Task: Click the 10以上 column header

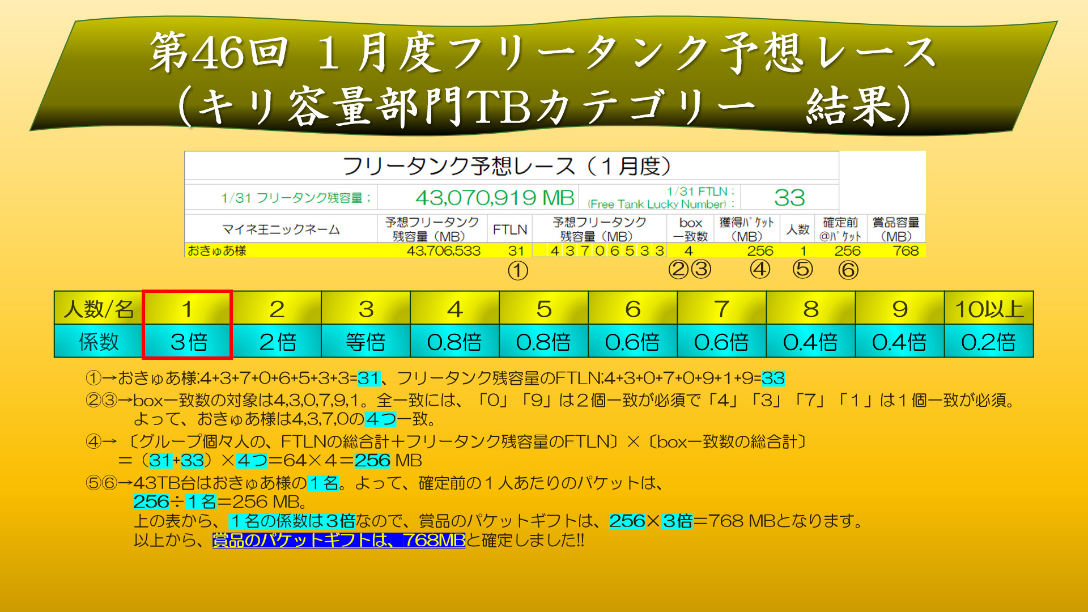Action: (x=989, y=309)
